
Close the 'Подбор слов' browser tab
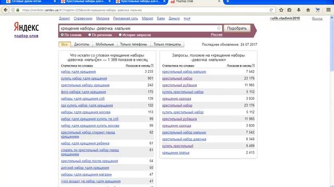click(x=219, y=2)
